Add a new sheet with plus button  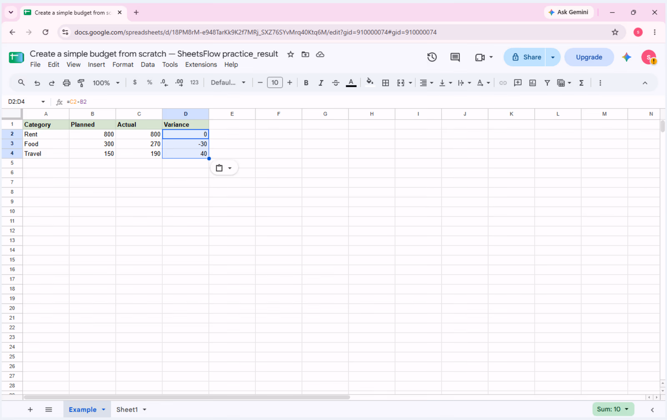pyautogui.click(x=30, y=410)
